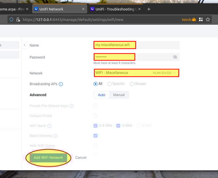
Task: Check the 6 GHz band checkbox
Action: [138, 126]
